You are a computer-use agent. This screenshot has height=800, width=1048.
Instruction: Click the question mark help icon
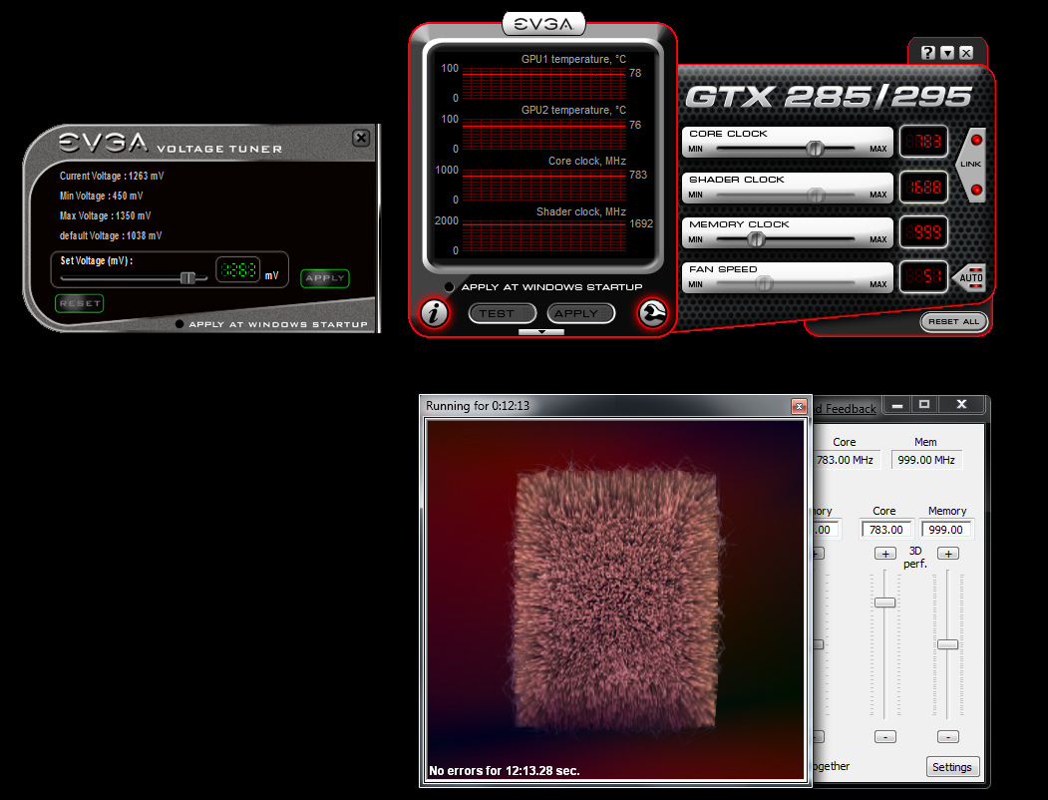927,53
